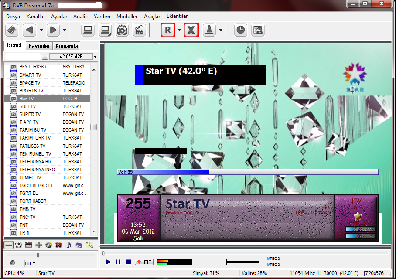
Task: Start recording with the R button
Action: click(x=168, y=30)
